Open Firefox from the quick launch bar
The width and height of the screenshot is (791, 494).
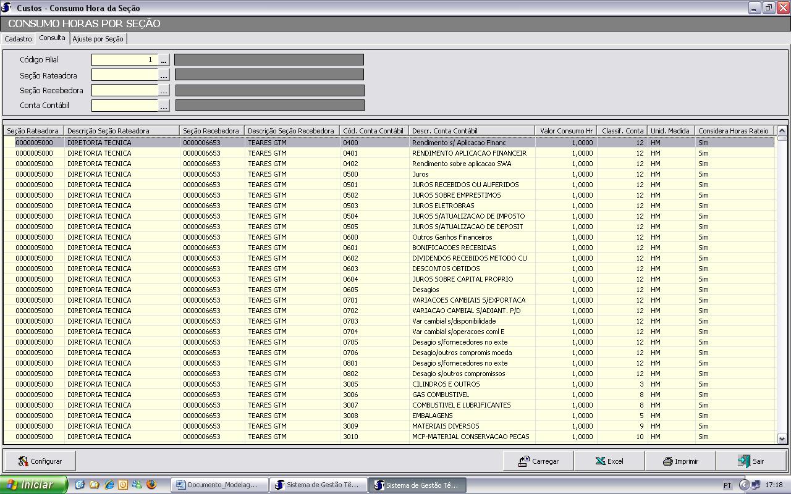tap(151, 485)
